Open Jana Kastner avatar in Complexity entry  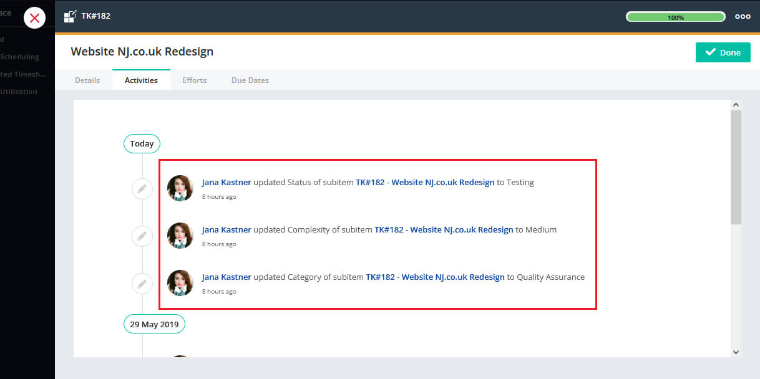(x=180, y=236)
